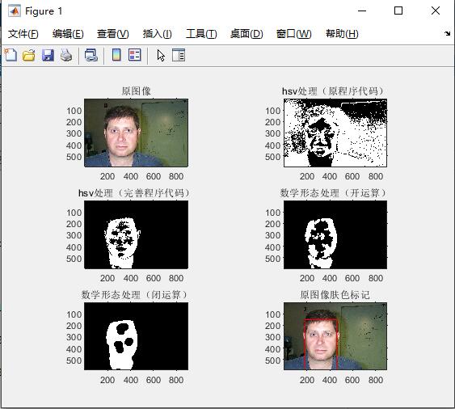This screenshot has width=455, height=409.
Task: Toggle the Edit Plot arrow cursor tool
Action: (161, 55)
